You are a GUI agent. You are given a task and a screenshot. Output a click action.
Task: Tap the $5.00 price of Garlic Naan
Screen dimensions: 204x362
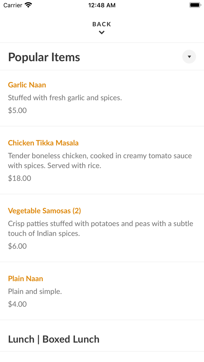17,110
